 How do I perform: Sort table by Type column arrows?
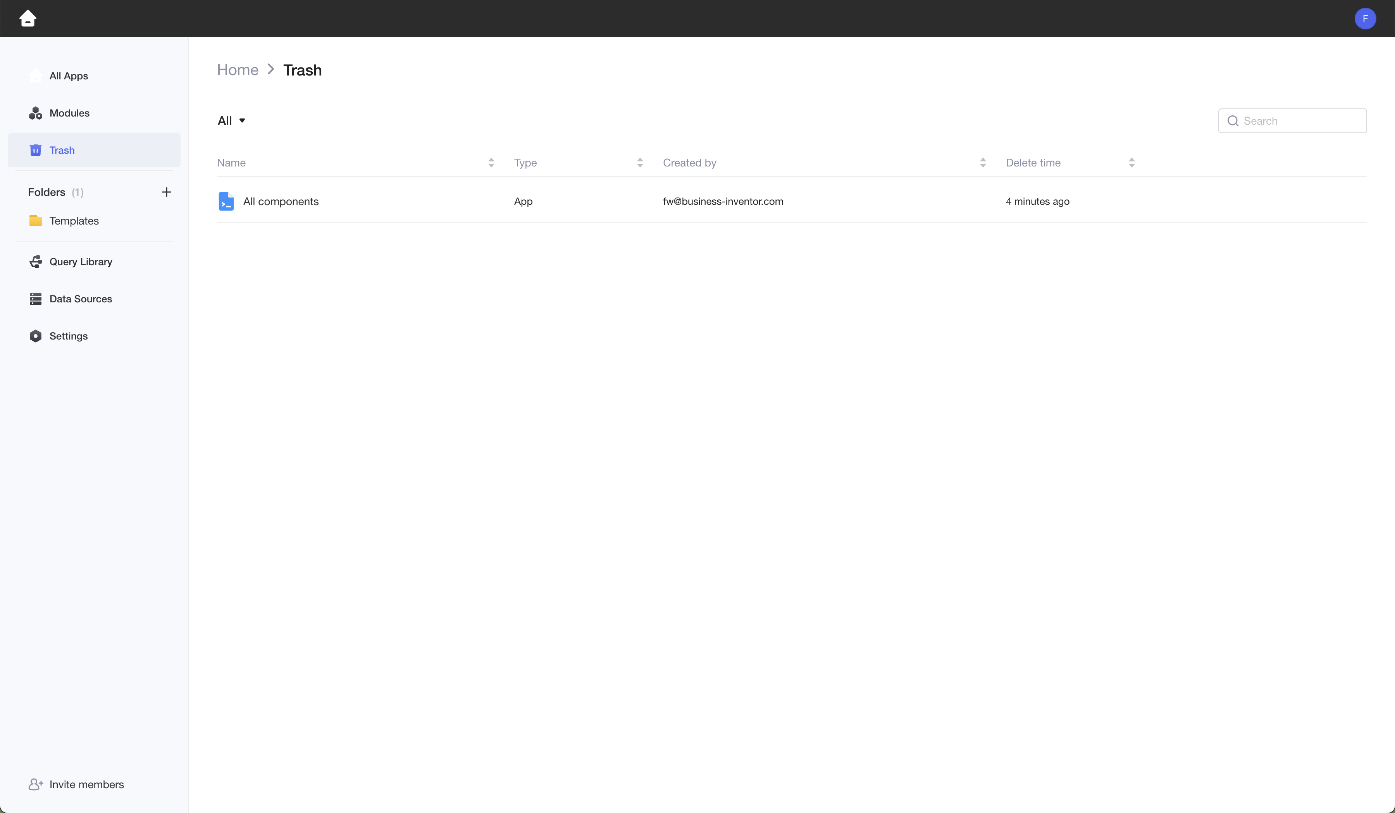[640, 163]
